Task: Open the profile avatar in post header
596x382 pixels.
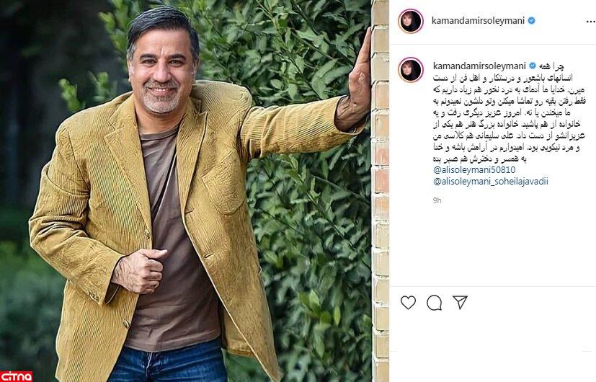Action: point(411,21)
